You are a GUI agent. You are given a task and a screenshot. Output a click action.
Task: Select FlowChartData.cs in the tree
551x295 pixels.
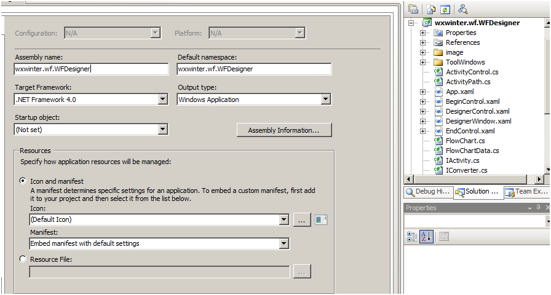click(x=472, y=151)
